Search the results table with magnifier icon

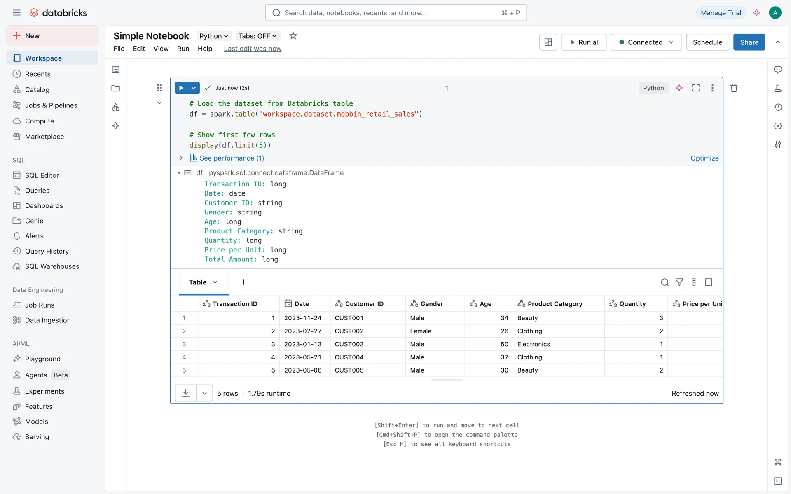[665, 282]
